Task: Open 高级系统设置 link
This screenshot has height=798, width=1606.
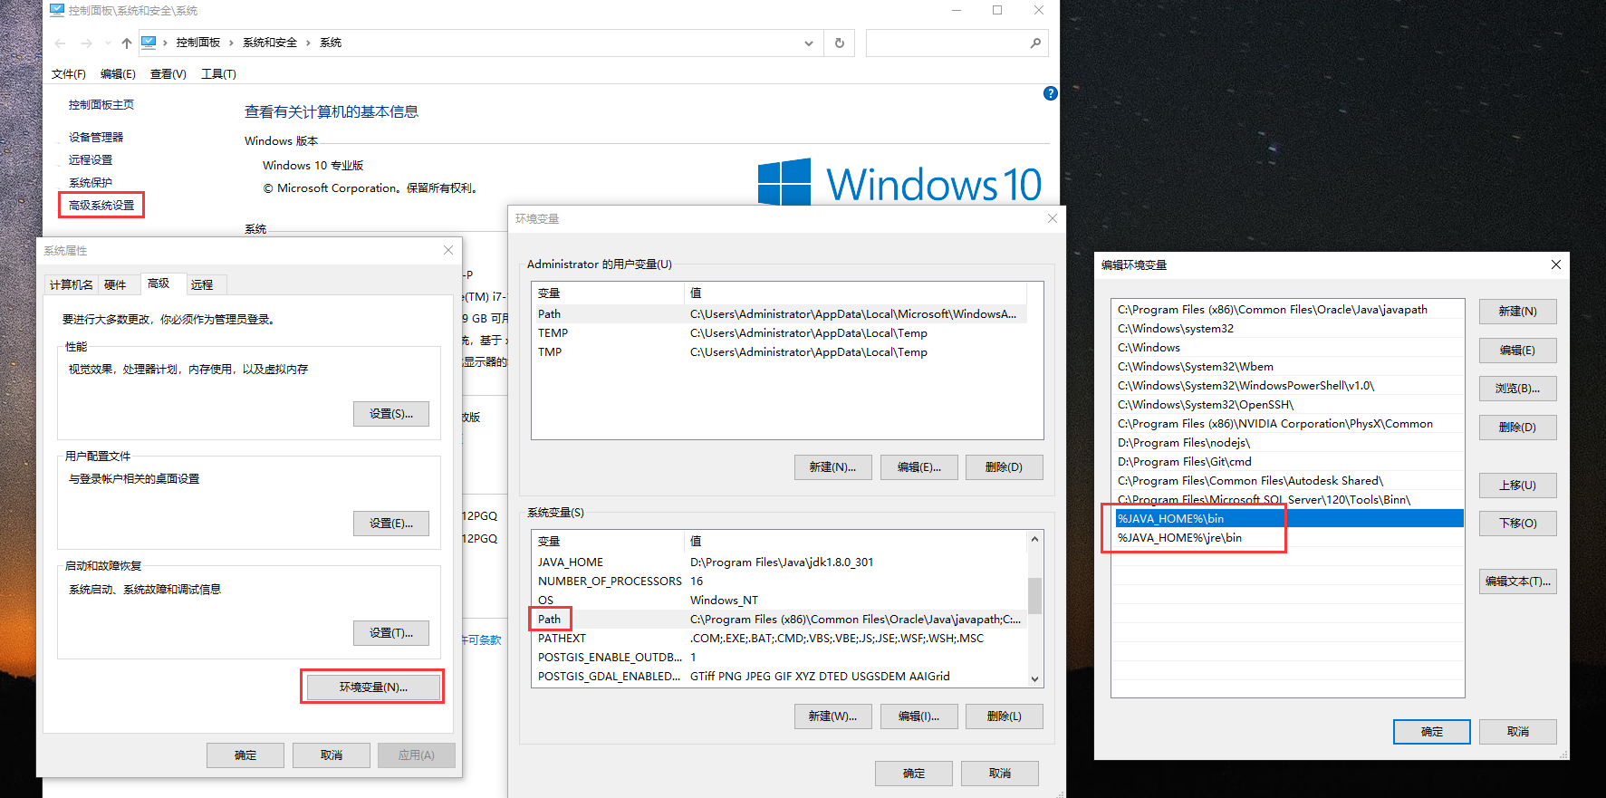Action: [x=101, y=206]
